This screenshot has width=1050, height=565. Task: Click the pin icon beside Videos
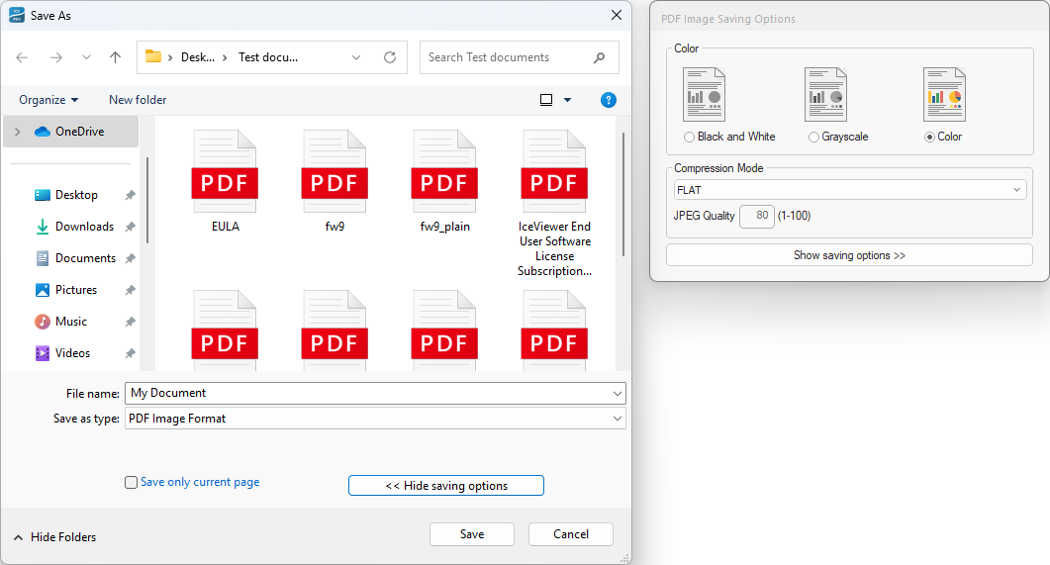[x=130, y=353]
